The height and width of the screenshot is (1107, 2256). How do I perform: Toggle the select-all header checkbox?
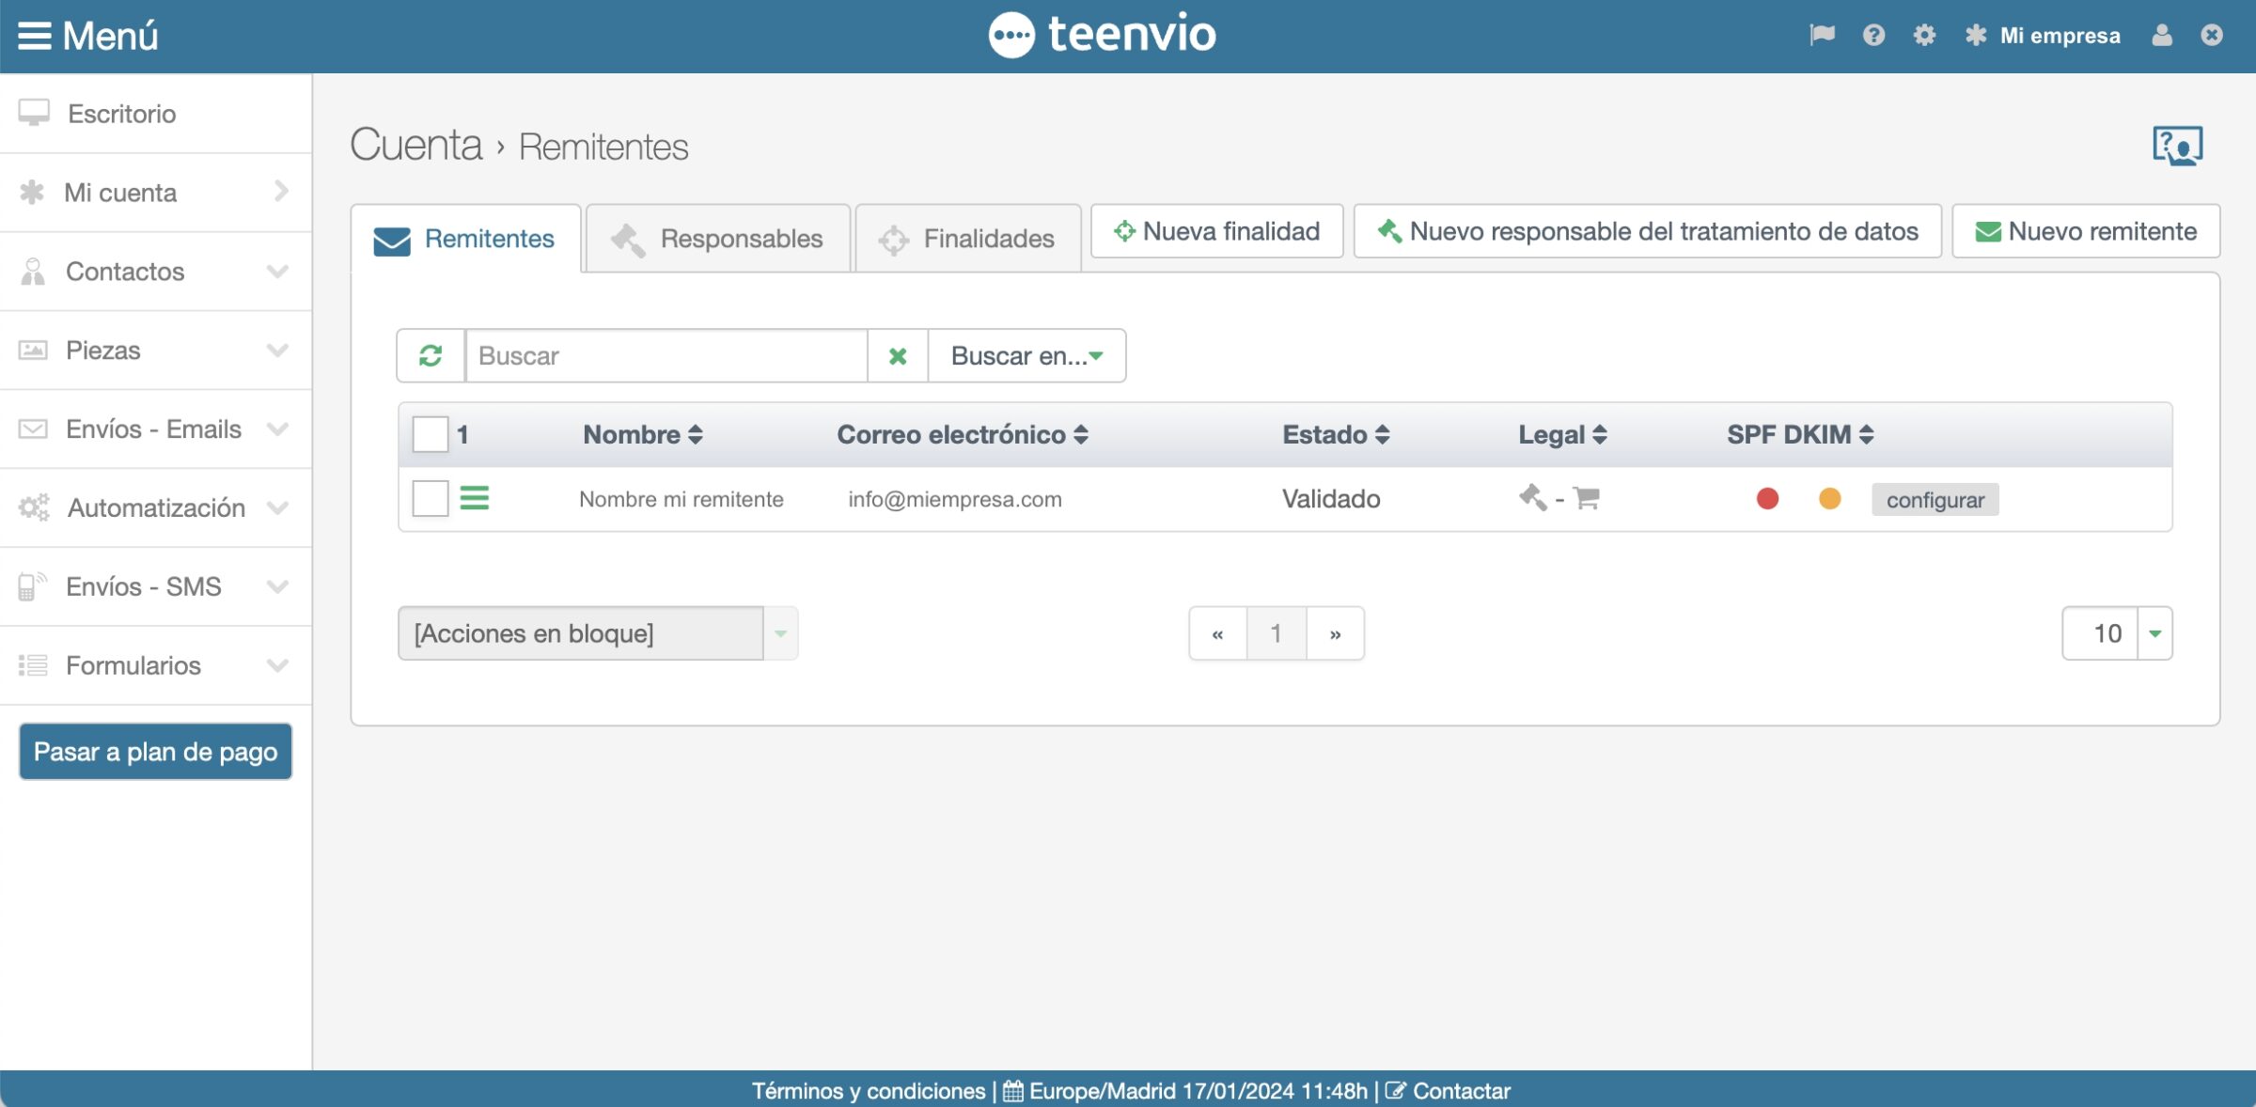431,434
